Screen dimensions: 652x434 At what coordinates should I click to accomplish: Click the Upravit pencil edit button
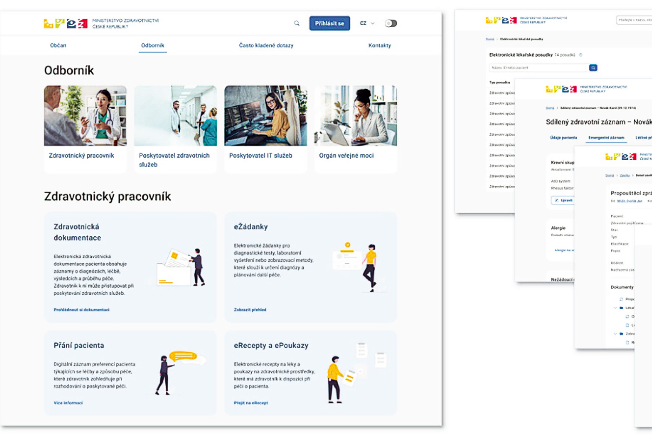[x=563, y=200]
